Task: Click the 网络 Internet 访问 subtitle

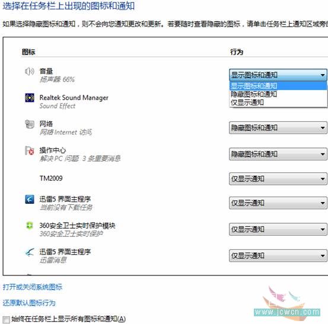Action: [66, 132]
